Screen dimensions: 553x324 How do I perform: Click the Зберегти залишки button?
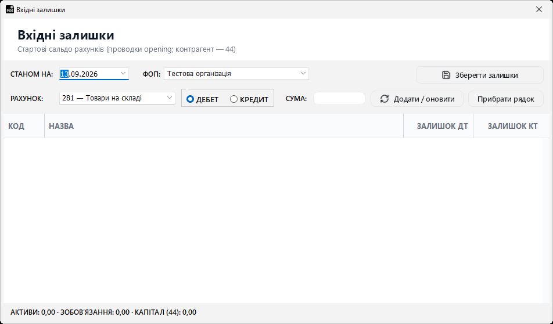tap(480, 75)
